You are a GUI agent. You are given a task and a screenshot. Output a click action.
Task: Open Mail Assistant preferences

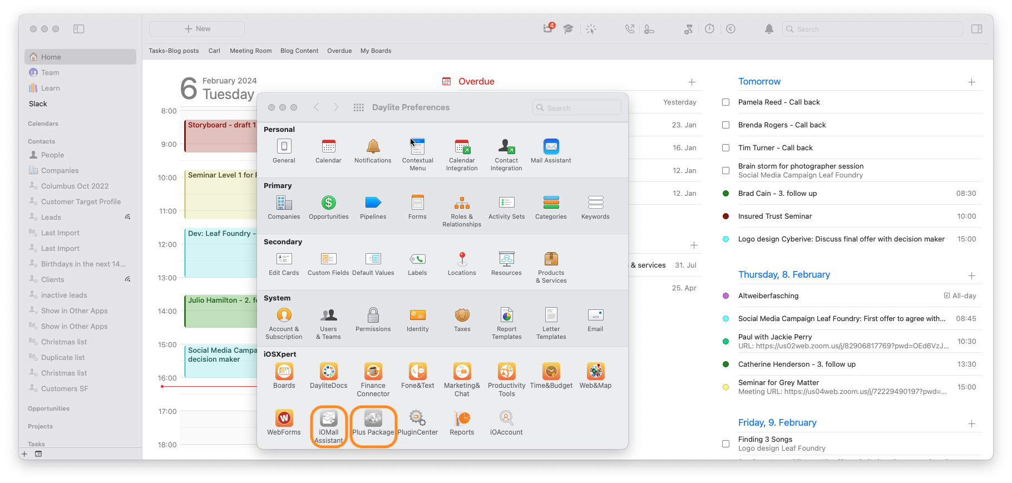pyautogui.click(x=551, y=146)
